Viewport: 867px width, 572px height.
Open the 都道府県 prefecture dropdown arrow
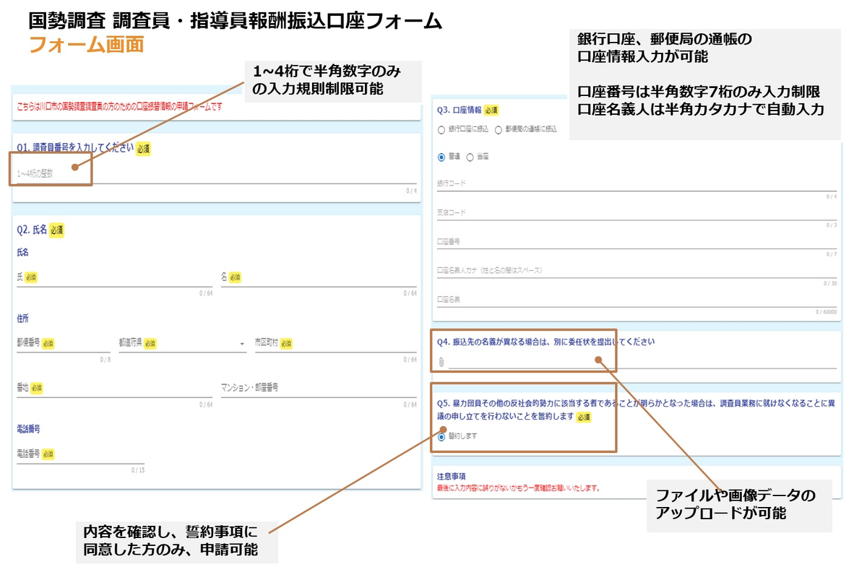241,342
